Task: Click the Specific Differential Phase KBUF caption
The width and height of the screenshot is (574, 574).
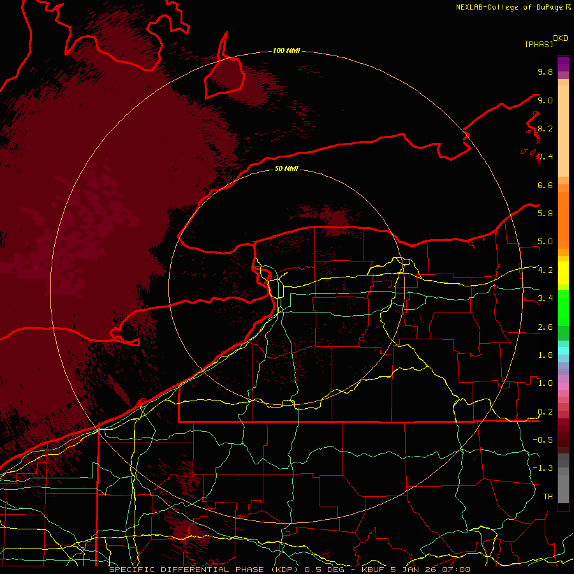Action: pos(290,570)
